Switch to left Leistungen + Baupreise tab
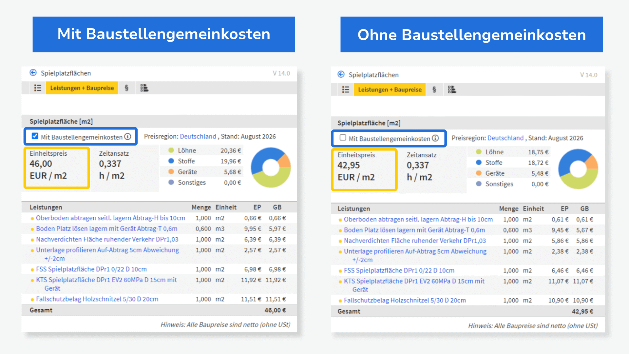629x354 pixels. click(x=82, y=88)
